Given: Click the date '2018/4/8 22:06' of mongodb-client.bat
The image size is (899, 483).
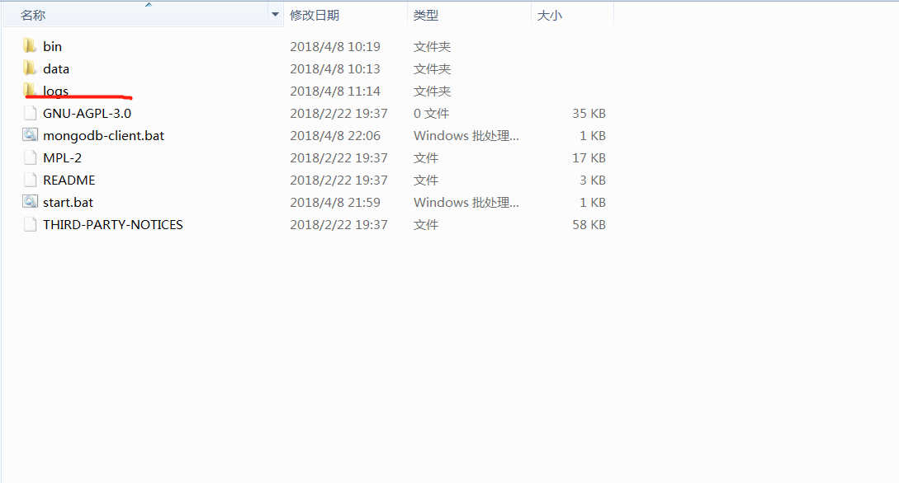Looking at the screenshot, I should pyautogui.click(x=335, y=136).
